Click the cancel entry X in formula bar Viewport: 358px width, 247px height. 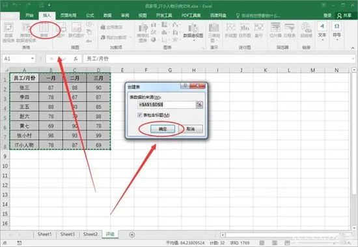click(51, 59)
